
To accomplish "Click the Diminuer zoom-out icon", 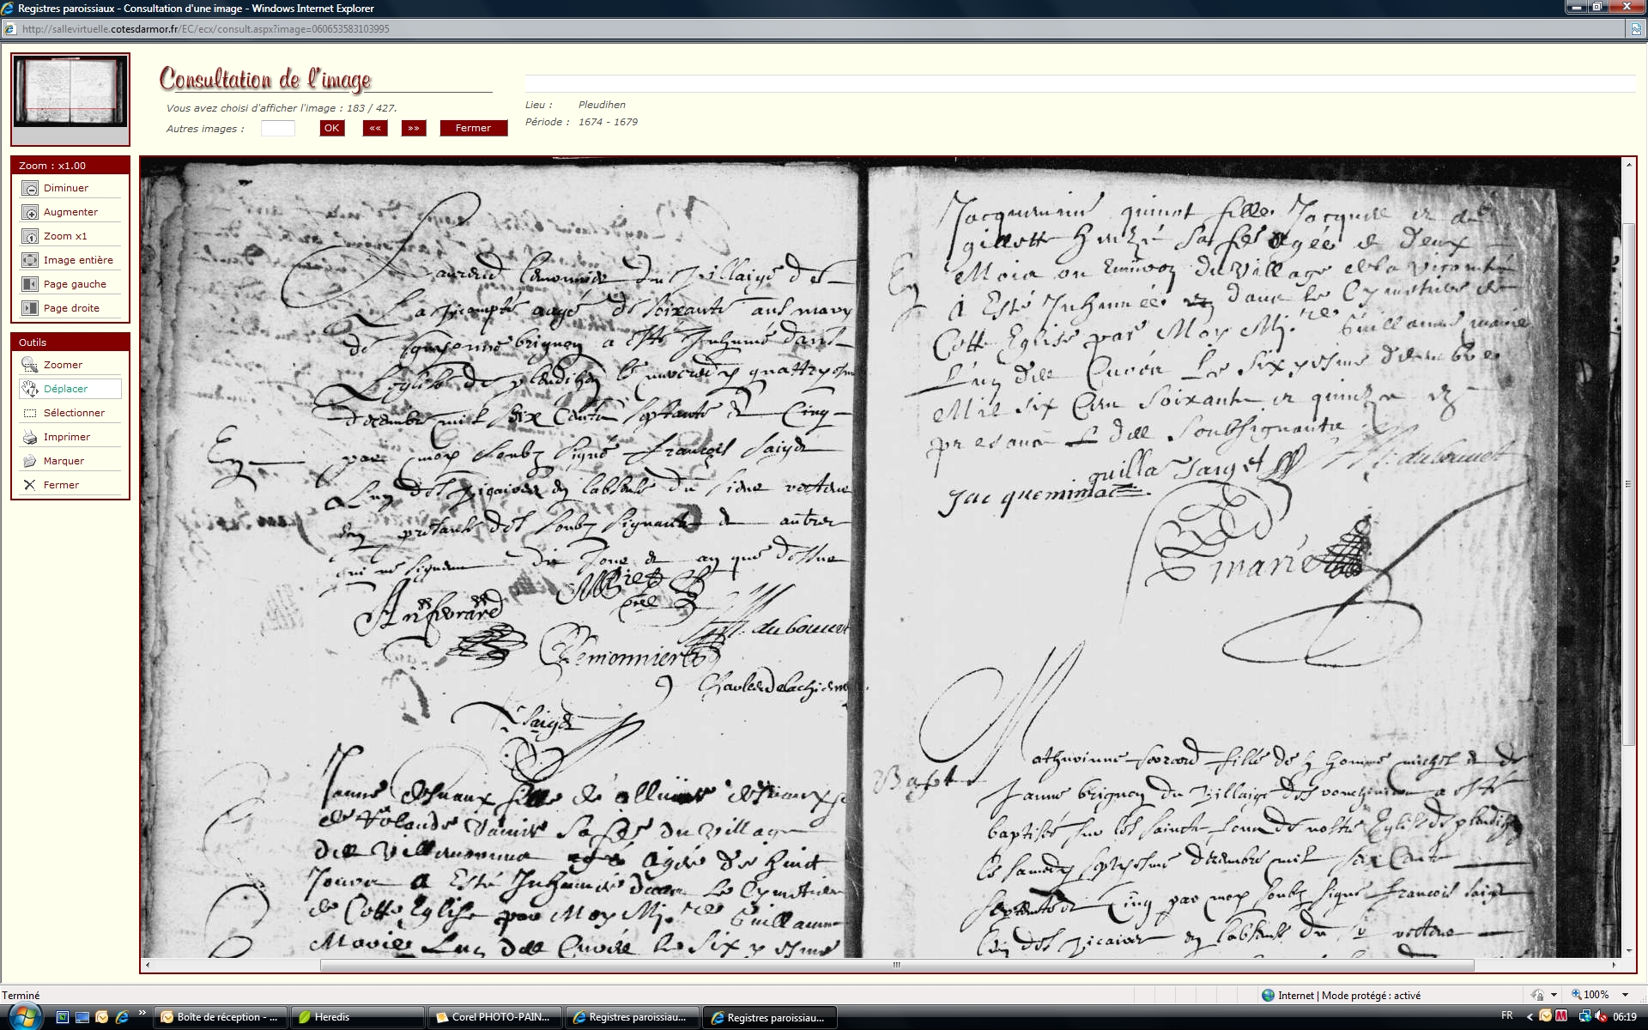I will pos(30,188).
